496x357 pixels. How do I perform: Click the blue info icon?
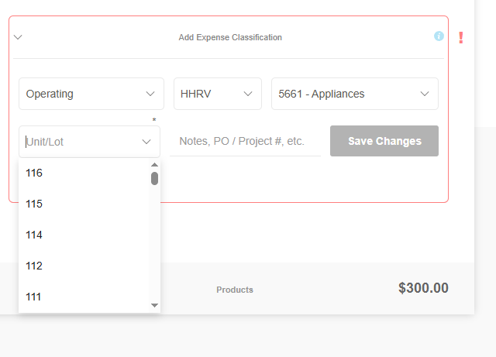pyautogui.click(x=439, y=36)
